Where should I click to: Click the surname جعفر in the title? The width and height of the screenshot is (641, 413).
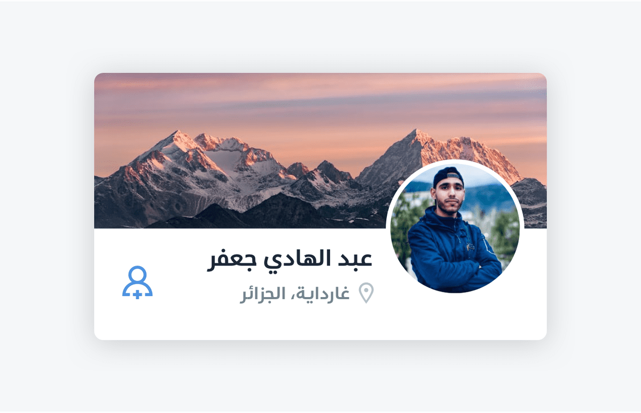coord(228,261)
